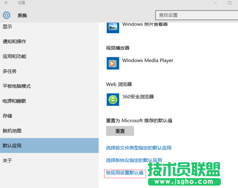This screenshot has height=188, width=238.
Task: Click the Windows 照片查看器 app name
Action: [145, 24]
